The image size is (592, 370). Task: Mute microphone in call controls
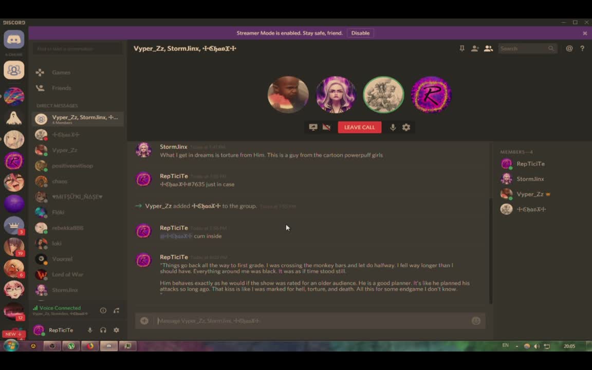(393, 127)
